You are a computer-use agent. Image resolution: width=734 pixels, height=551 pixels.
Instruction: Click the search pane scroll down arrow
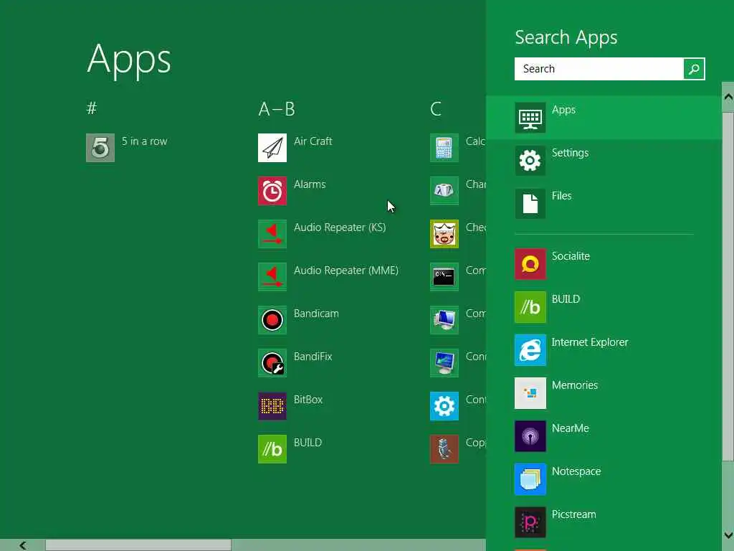(728, 534)
